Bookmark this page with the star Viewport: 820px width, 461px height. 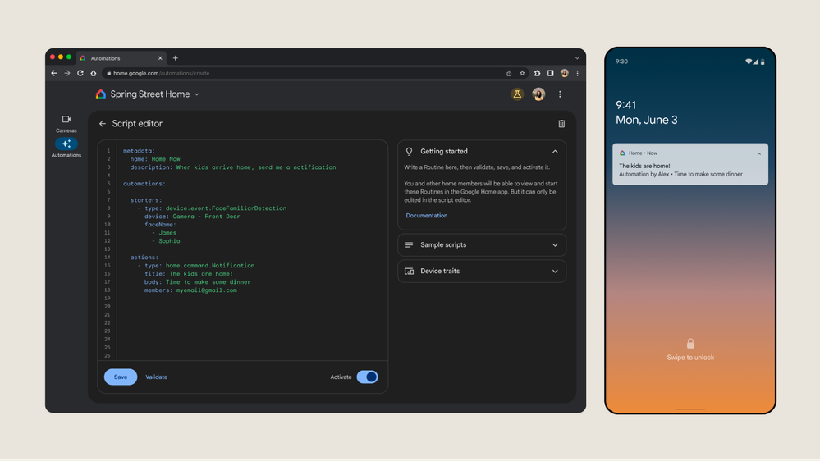(x=522, y=73)
